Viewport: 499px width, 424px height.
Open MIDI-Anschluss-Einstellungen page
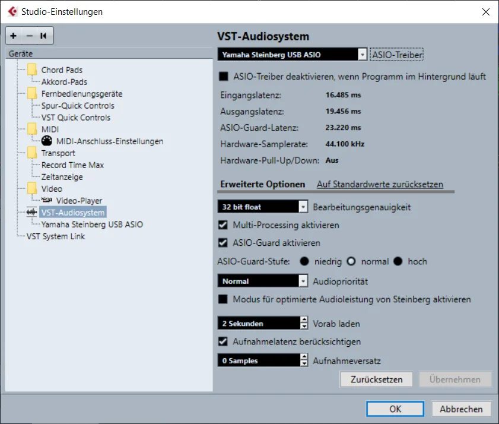point(110,141)
